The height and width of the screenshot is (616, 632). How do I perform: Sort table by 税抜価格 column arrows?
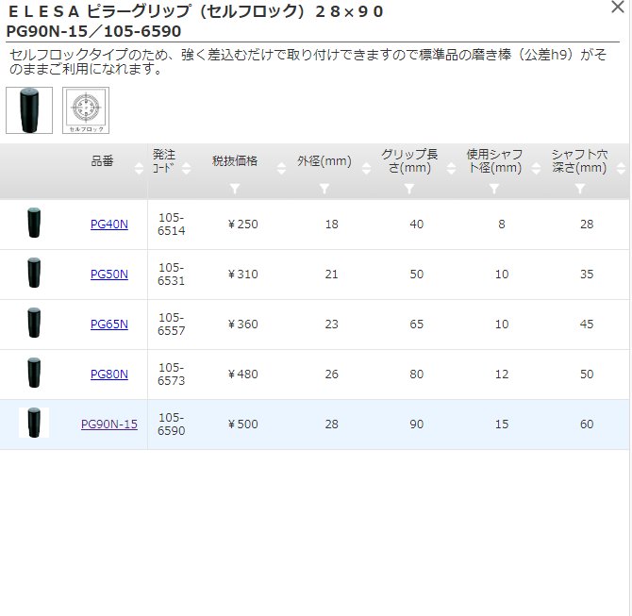click(x=280, y=168)
